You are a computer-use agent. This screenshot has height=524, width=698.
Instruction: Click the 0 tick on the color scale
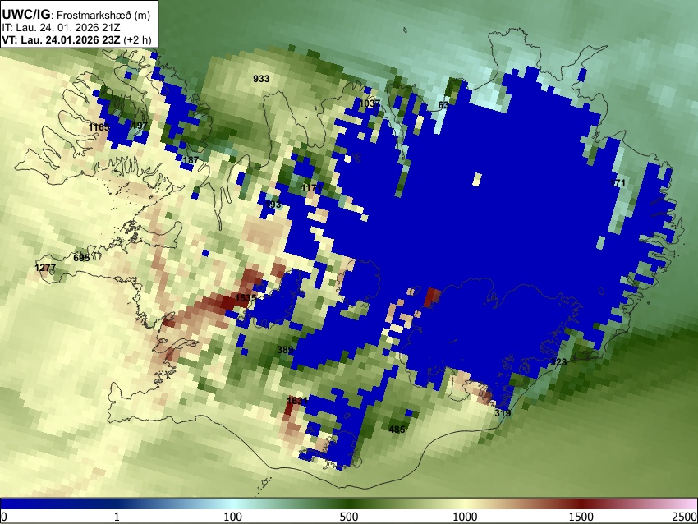(4, 517)
